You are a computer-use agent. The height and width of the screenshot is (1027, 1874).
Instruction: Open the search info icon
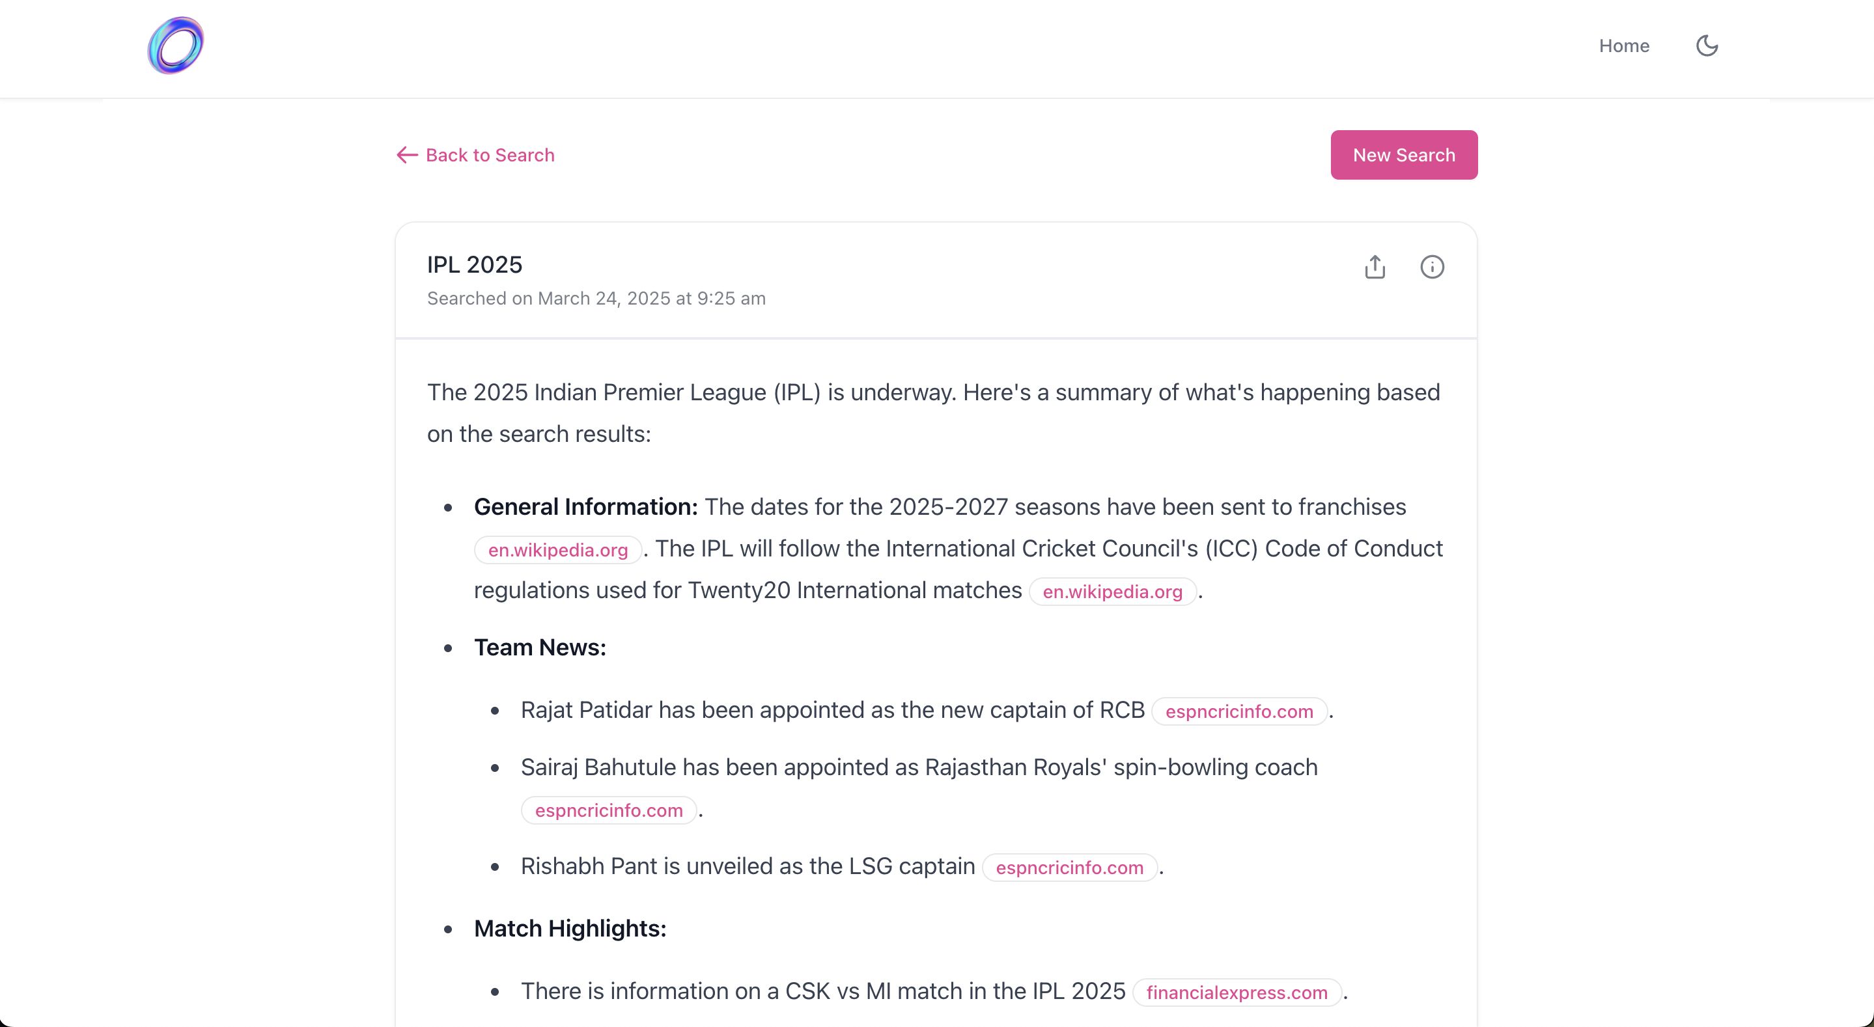click(x=1432, y=267)
